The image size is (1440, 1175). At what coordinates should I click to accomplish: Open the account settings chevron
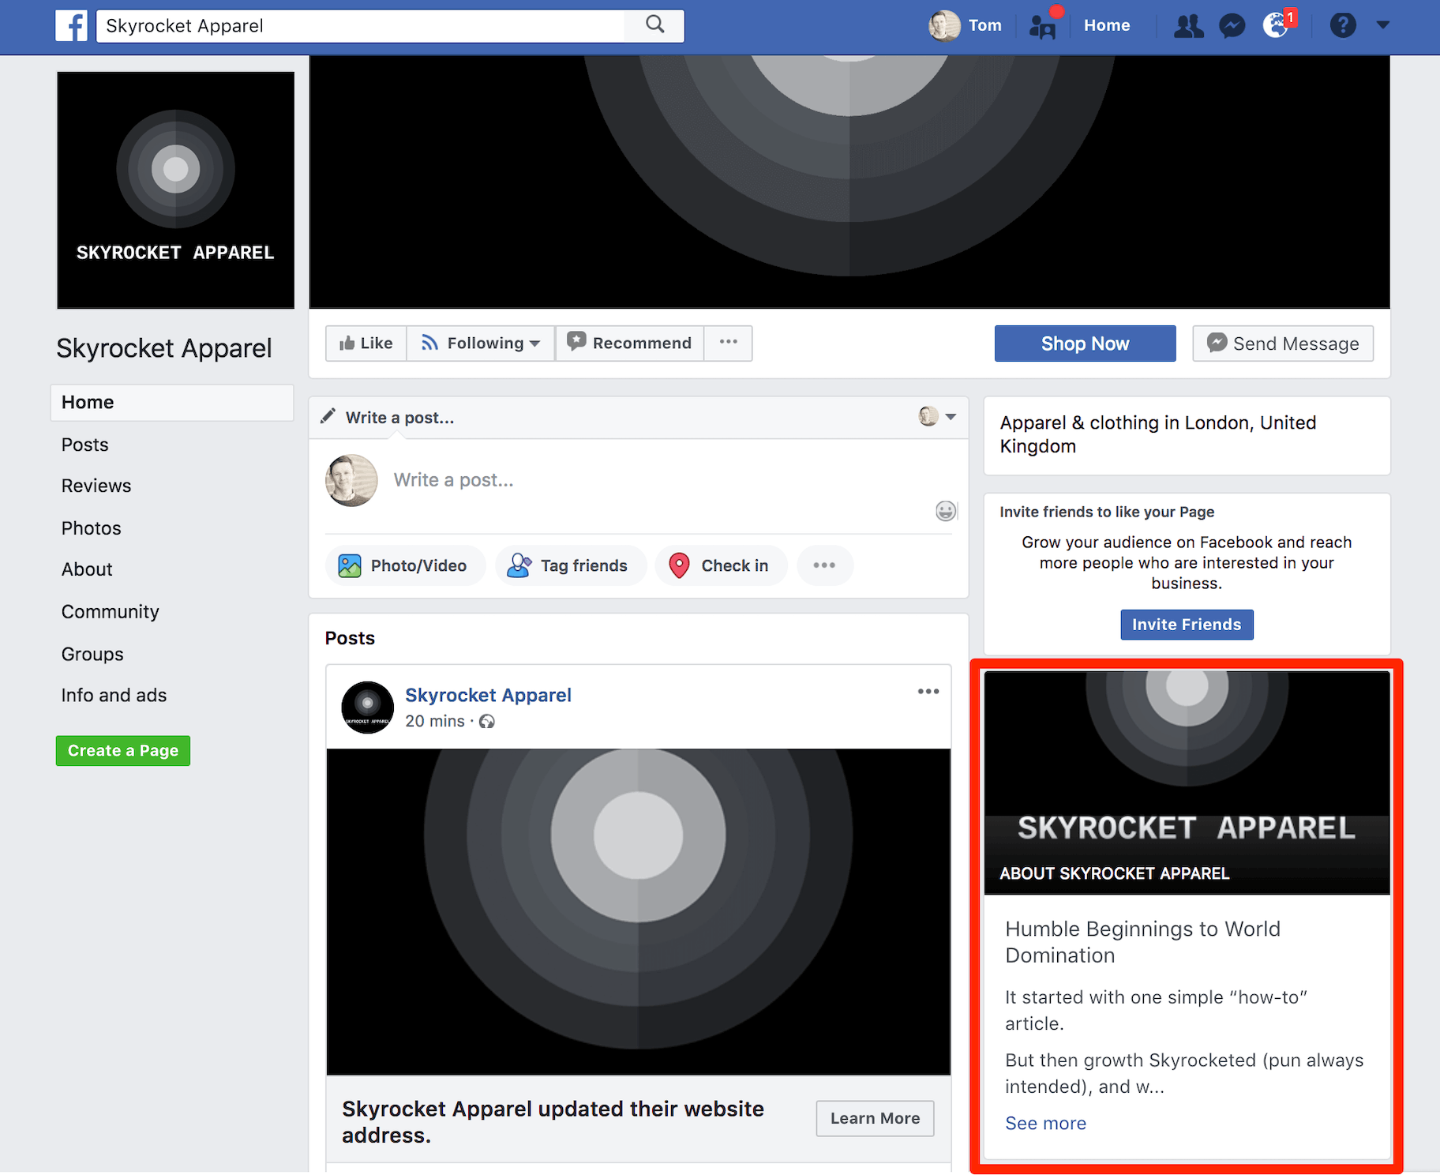1383,25
